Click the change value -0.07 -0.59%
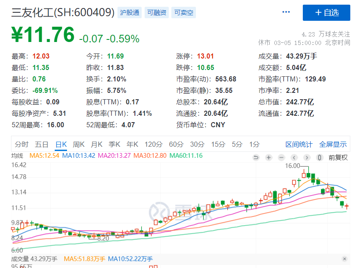Image resolution: width=352 pixels, height=268 pixels. (x=109, y=39)
